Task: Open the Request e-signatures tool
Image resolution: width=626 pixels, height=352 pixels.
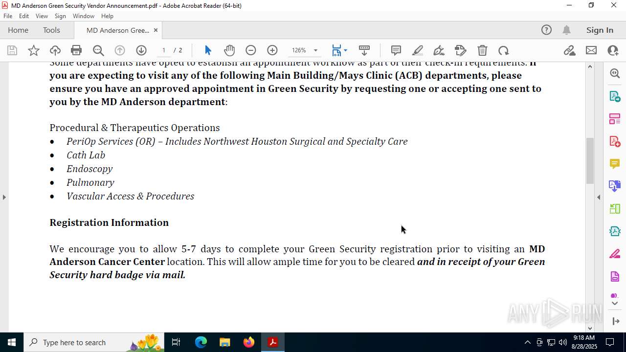Action: coord(461,50)
